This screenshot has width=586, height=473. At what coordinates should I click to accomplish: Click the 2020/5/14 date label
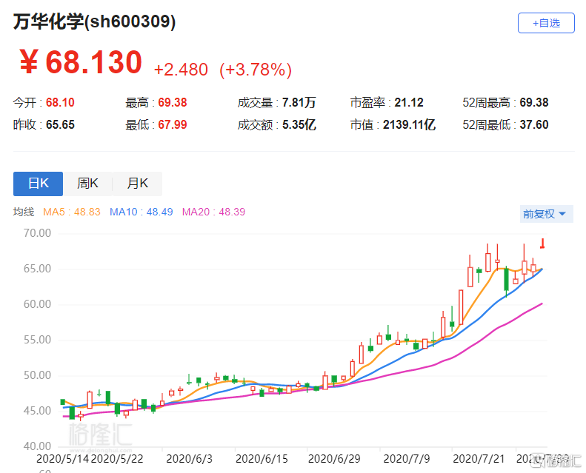pyautogui.click(x=63, y=459)
